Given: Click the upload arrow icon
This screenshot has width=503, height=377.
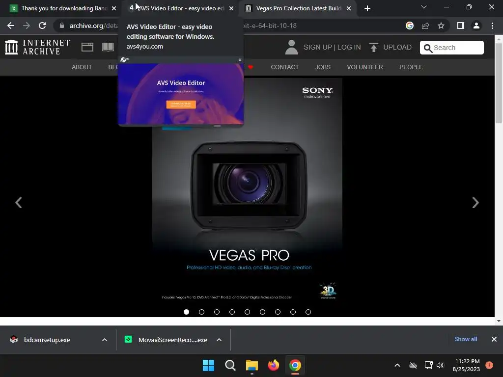Looking at the screenshot, I should 373,48.
